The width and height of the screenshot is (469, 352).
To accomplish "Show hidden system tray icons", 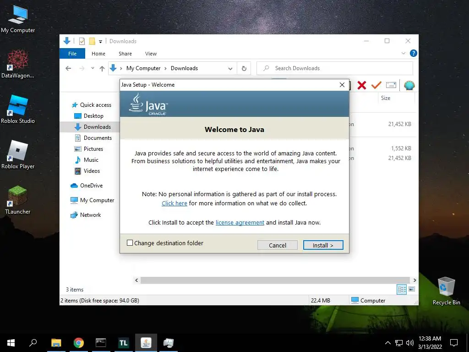I will point(387,343).
